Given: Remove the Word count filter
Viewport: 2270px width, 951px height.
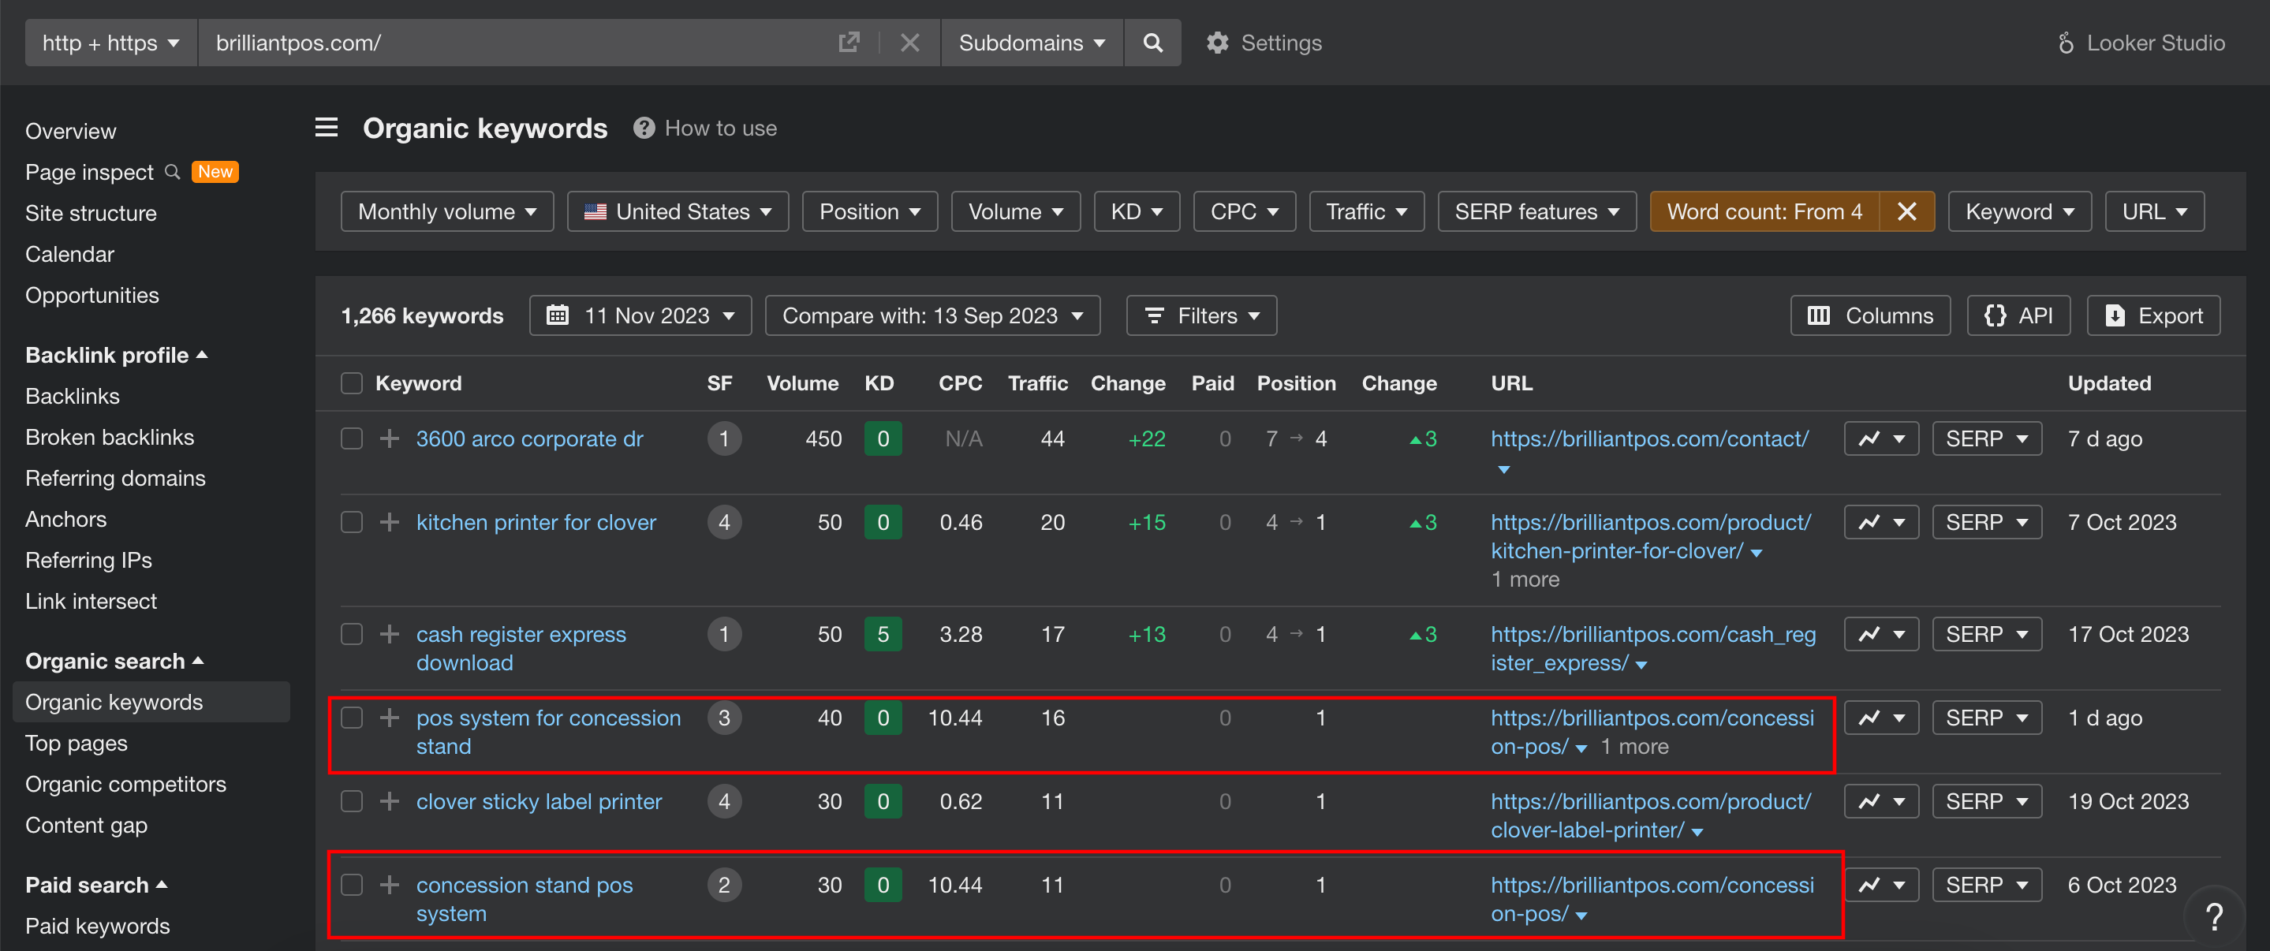Looking at the screenshot, I should pos(1907,211).
